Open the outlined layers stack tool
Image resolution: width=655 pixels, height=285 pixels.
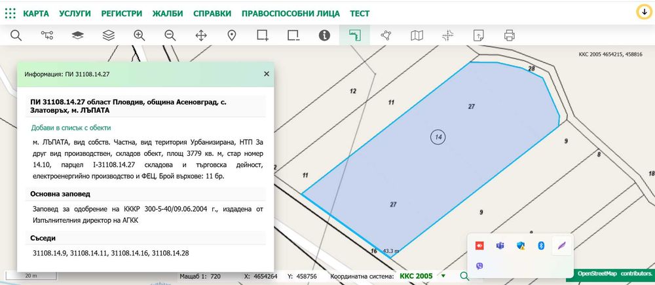coord(109,35)
